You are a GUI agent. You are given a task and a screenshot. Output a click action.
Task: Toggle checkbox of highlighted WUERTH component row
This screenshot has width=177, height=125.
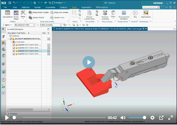click(14, 51)
